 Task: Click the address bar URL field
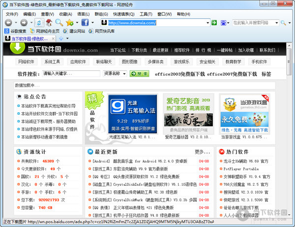coord(156,23)
